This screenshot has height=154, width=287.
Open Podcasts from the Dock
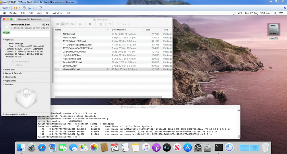coord(156,147)
